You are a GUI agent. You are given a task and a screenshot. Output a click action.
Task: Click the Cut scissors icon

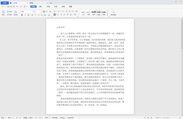coord(9,12)
